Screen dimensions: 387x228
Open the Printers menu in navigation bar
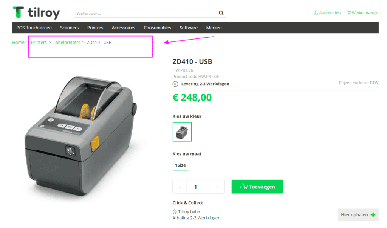coord(95,28)
